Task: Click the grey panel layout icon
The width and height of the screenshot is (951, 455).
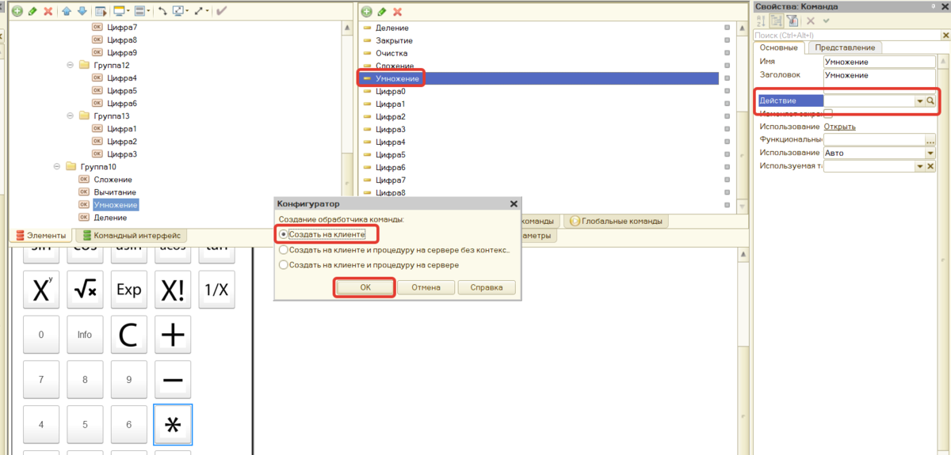Action: 139,12
